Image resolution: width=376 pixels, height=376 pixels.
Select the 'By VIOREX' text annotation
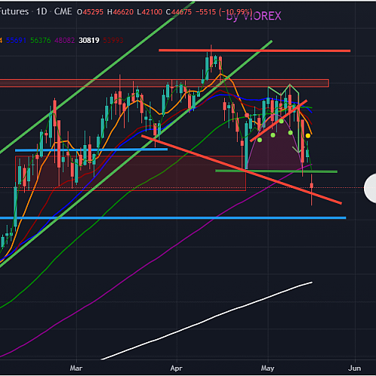tap(253, 17)
